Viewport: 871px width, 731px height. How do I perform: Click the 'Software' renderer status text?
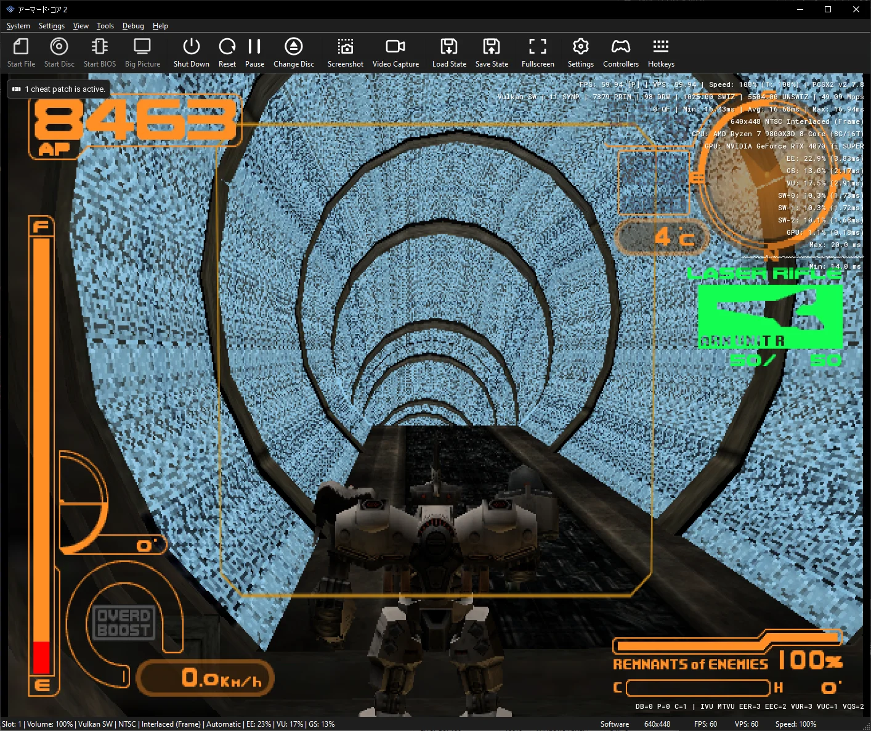pyautogui.click(x=615, y=724)
